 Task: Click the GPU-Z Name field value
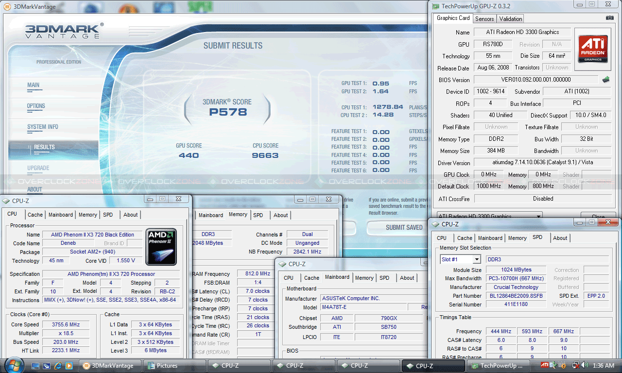tap(522, 32)
